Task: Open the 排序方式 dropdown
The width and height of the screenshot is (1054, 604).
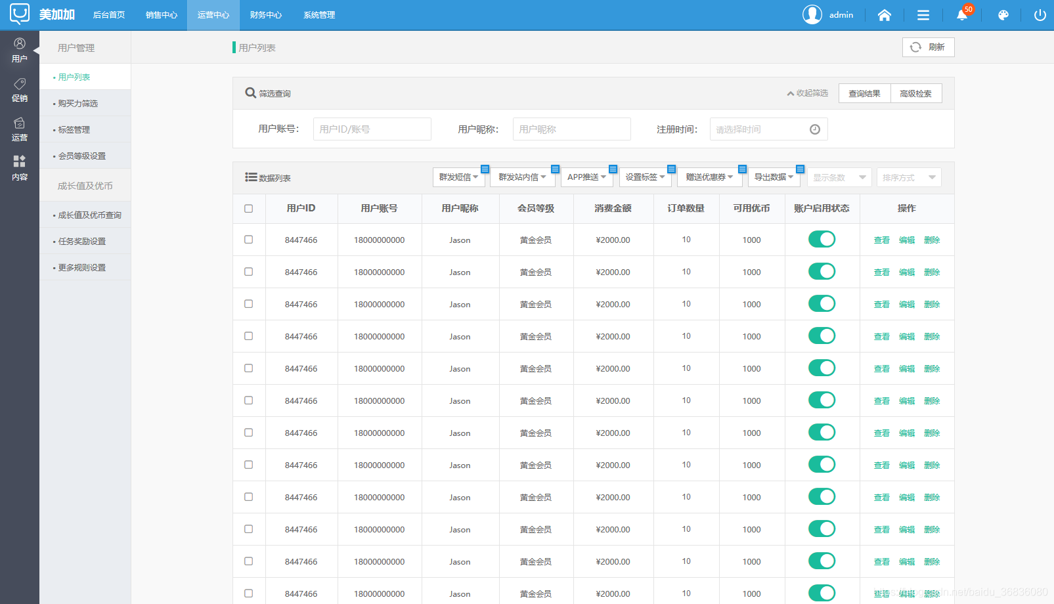Action: point(908,177)
